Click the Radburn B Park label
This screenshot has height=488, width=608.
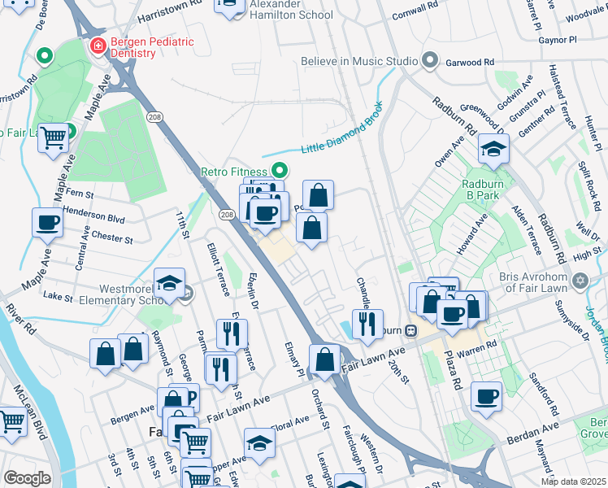point(483,190)
